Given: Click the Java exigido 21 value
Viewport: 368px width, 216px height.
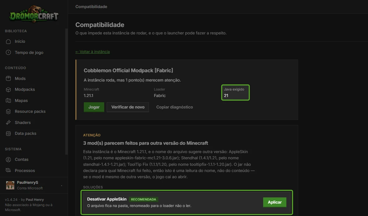Looking at the screenshot, I should click(226, 95).
